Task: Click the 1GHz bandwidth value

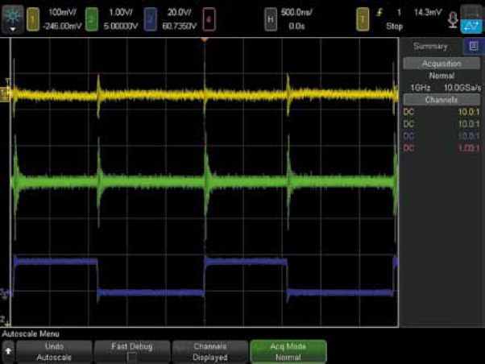Action: pyautogui.click(x=421, y=88)
